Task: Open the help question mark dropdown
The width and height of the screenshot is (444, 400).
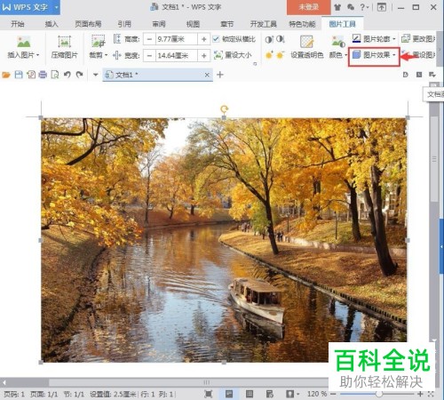Action: [364, 7]
